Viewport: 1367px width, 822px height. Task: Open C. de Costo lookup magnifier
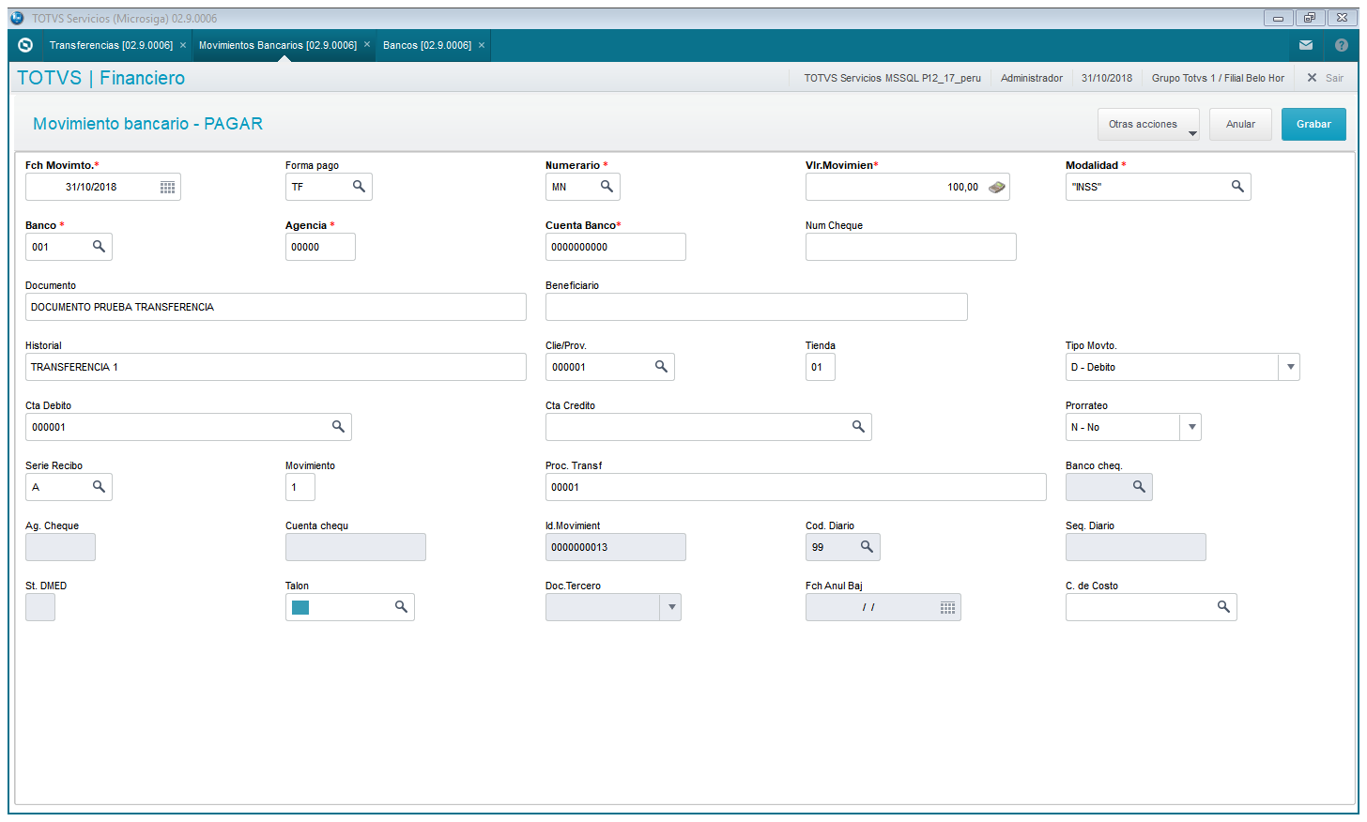[x=1223, y=607]
